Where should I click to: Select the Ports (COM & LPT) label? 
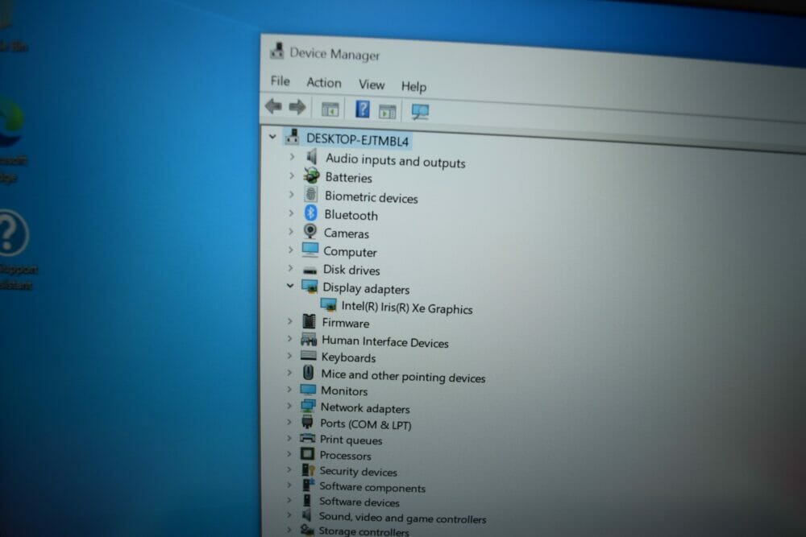pos(365,424)
